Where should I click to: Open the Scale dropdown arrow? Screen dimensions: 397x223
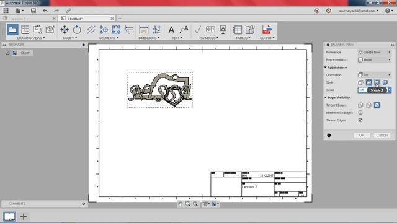390,90
